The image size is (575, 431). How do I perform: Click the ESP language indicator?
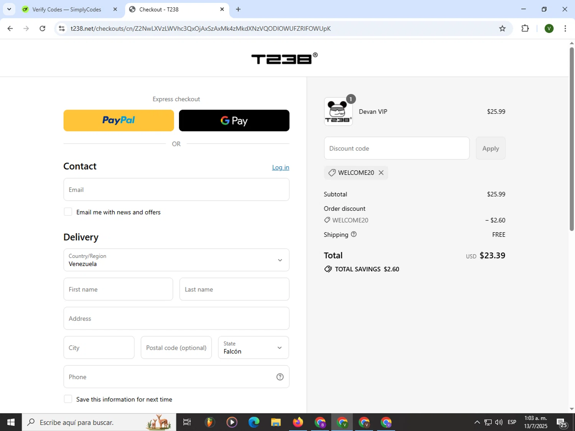click(x=512, y=422)
